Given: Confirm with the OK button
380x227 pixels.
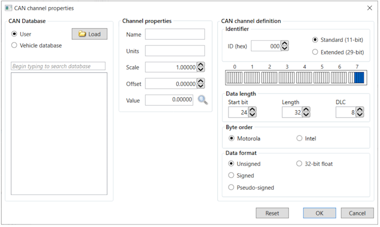Looking at the screenshot, I should (319, 213).
